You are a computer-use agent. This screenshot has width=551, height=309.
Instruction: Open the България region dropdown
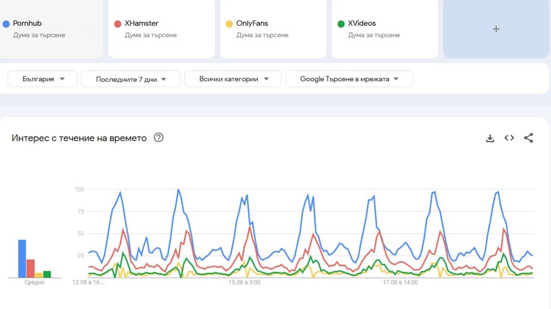click(x=42, y=79)
